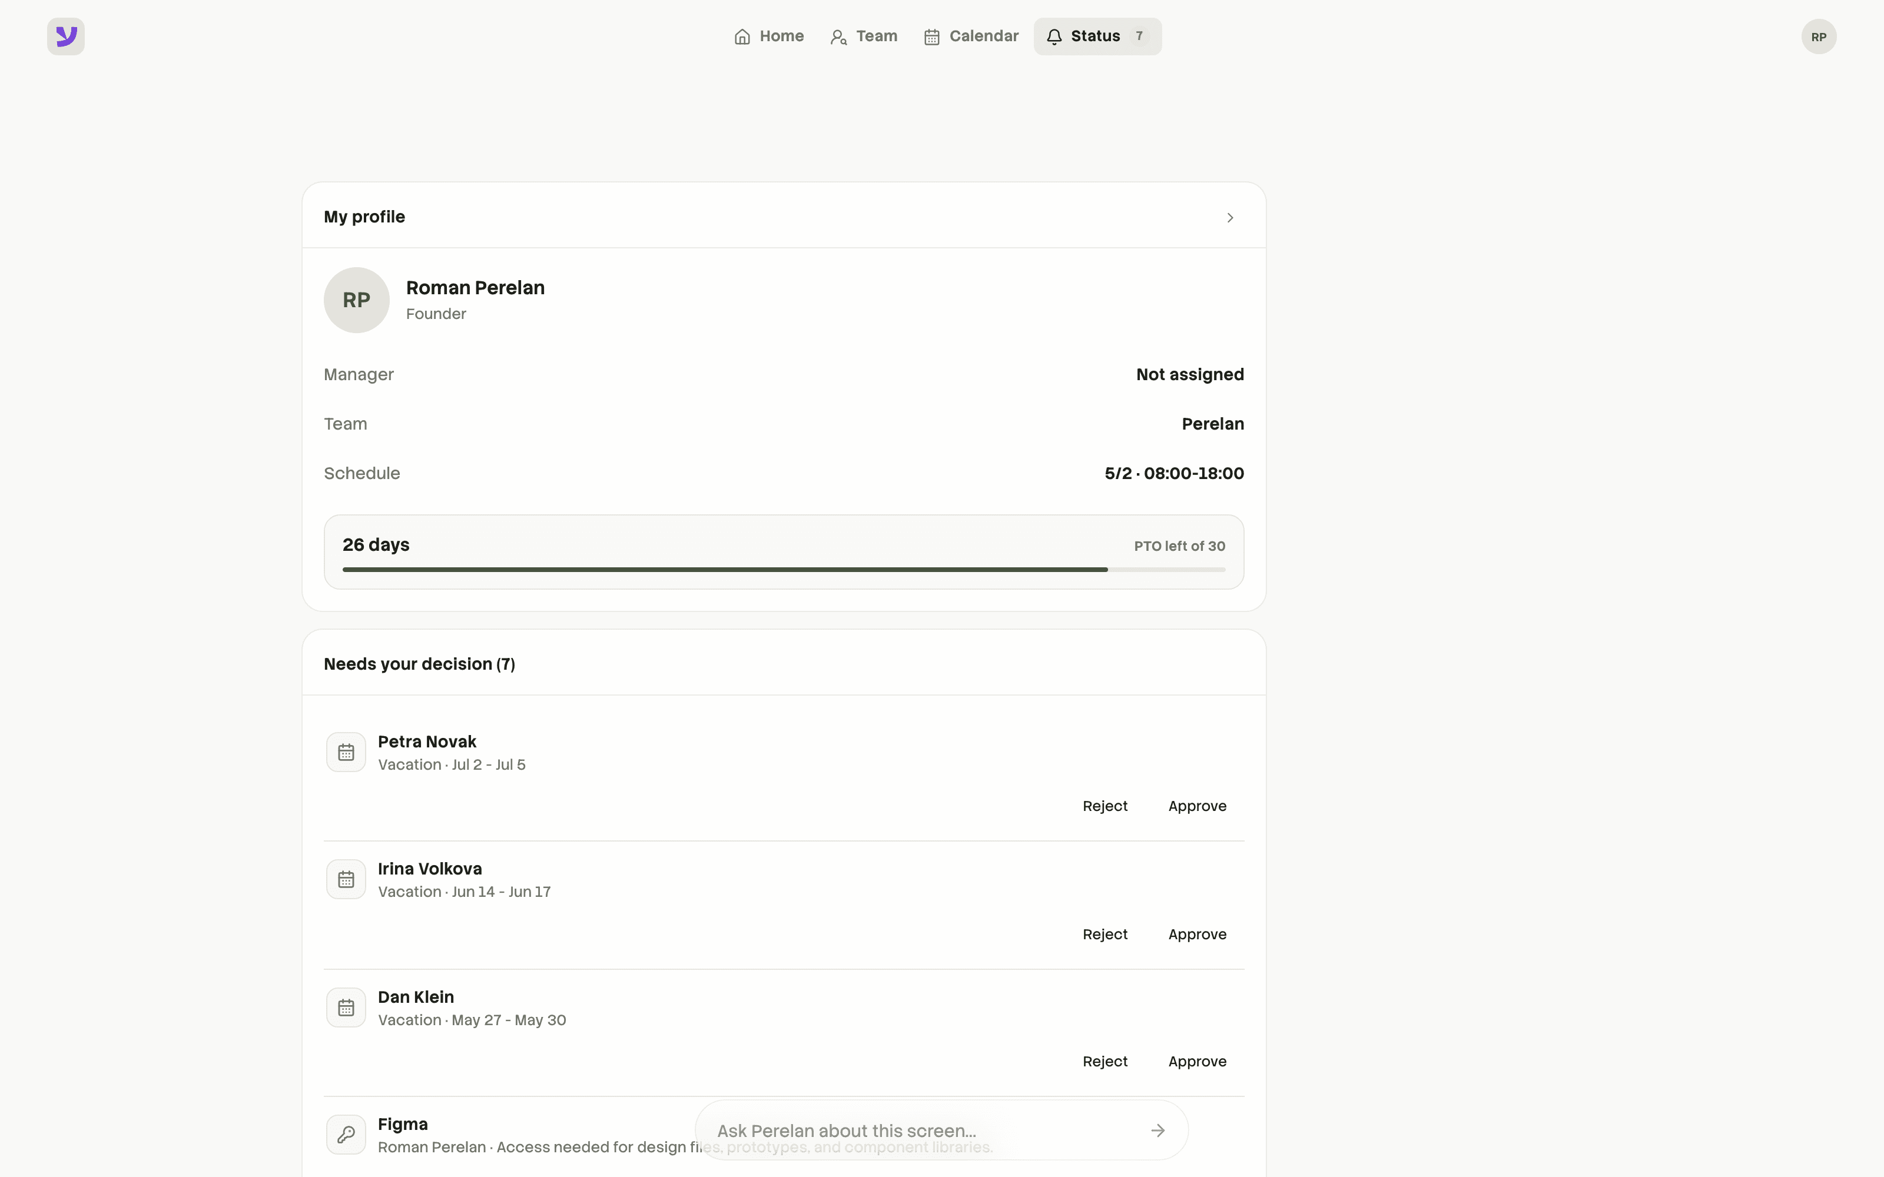
Task: Select the Status tab
Action: pos(1097,36)
